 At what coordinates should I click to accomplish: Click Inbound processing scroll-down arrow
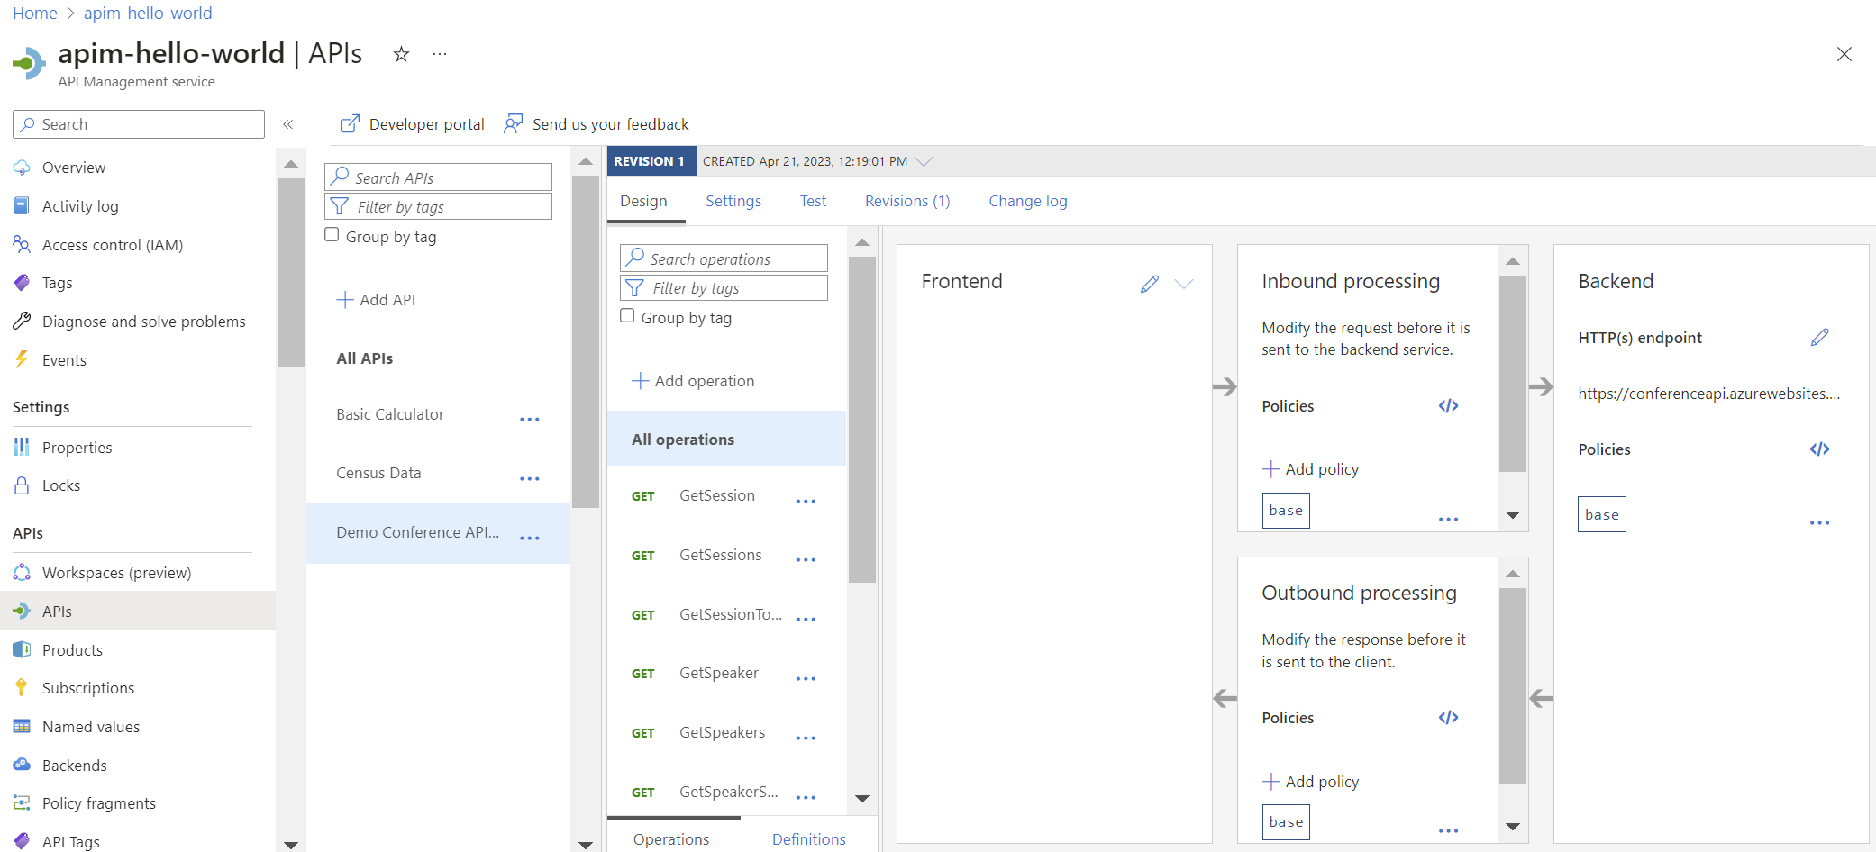click(1513, 515)
